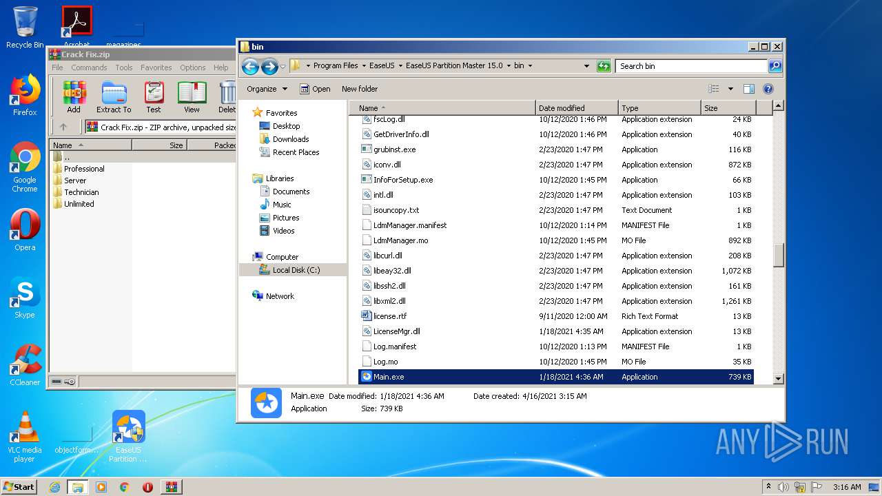
Task: Open Opera desktop shortcut
Action: (x=25, y=230)
